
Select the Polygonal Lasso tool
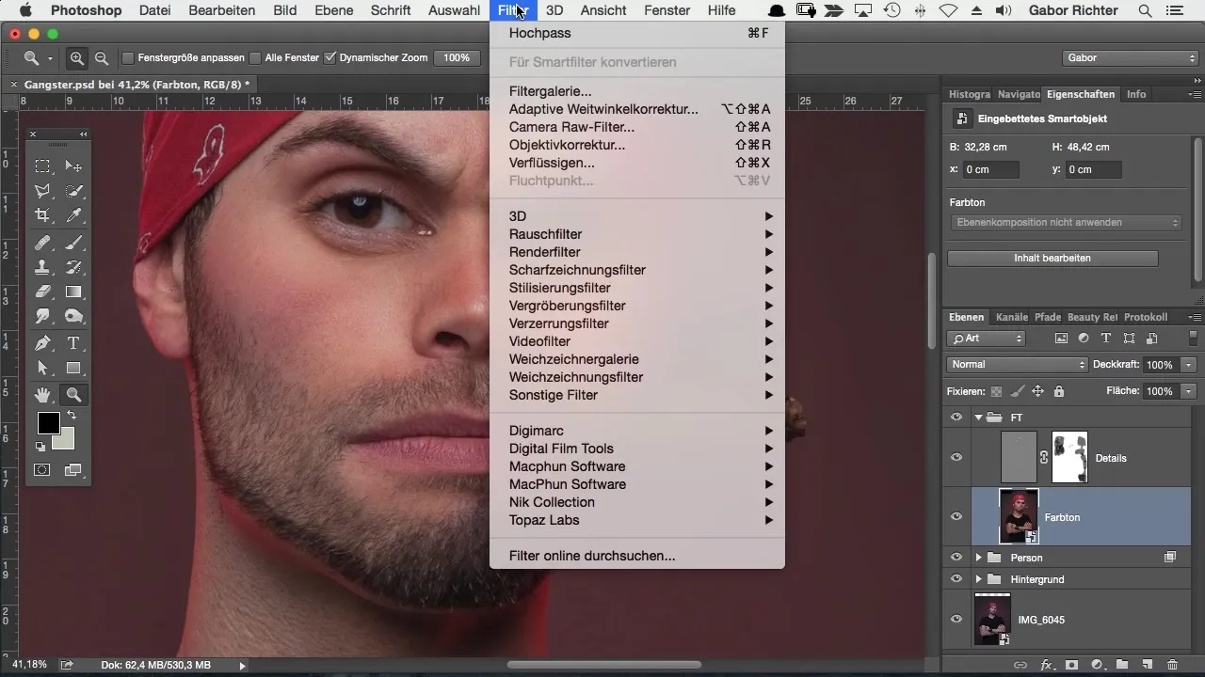42,191
